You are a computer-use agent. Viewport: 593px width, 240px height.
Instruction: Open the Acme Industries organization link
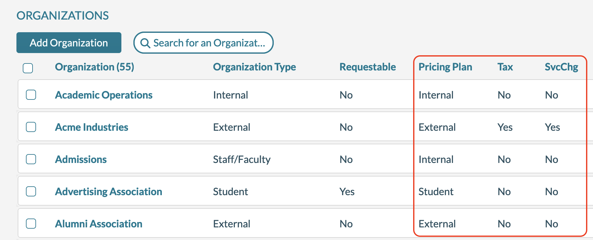tap(92, 127)
